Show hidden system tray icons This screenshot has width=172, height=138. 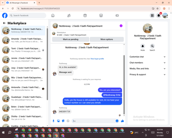[x=142, y=132]
